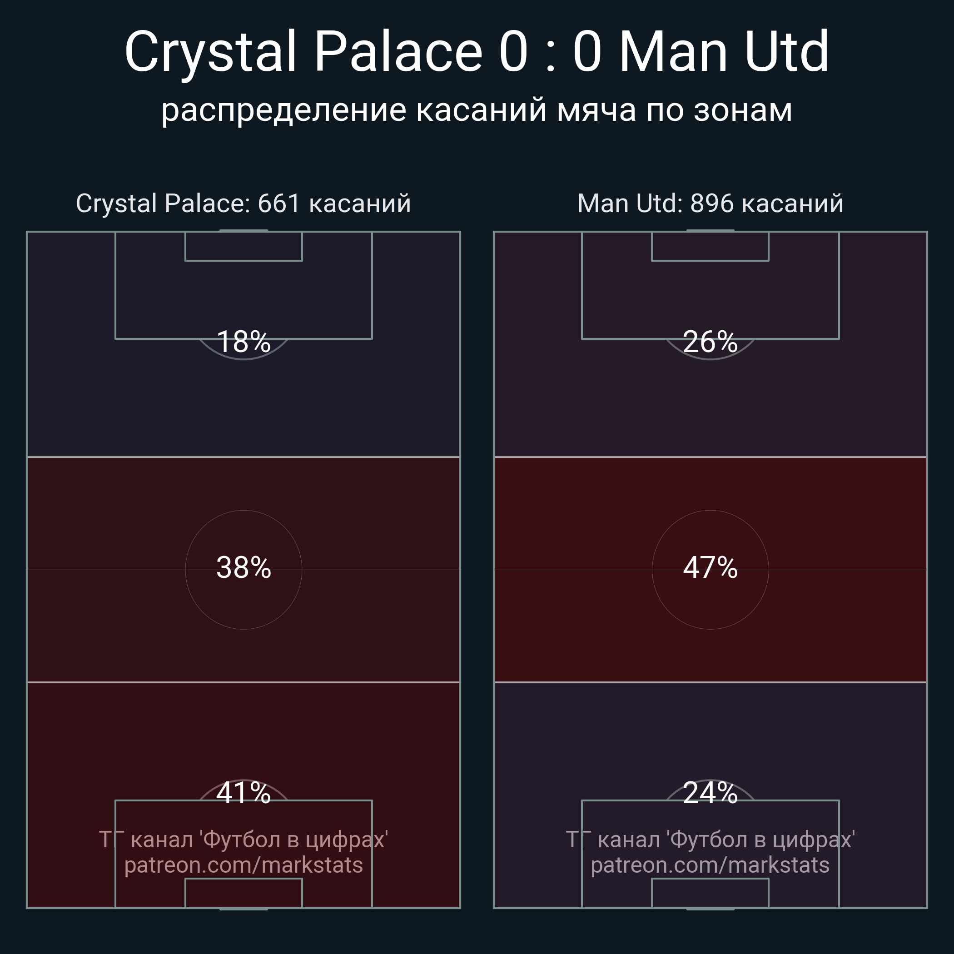Viewport: 954px width, 954px height.
Task: Click ТГ канал 'Футбол в цифрах' on left pitch
Action: coord(243,840)
